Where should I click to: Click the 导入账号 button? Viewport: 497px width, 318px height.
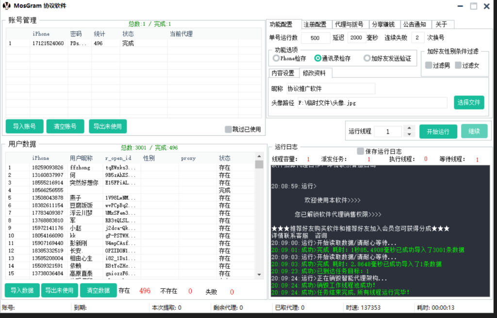coord(24,126)
